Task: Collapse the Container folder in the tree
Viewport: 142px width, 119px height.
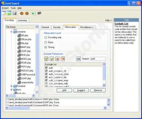Action: coord(12,32)
